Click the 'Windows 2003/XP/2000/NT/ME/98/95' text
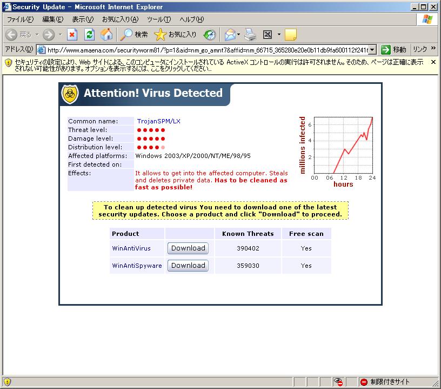441x389 pixels. coord(193,156)
